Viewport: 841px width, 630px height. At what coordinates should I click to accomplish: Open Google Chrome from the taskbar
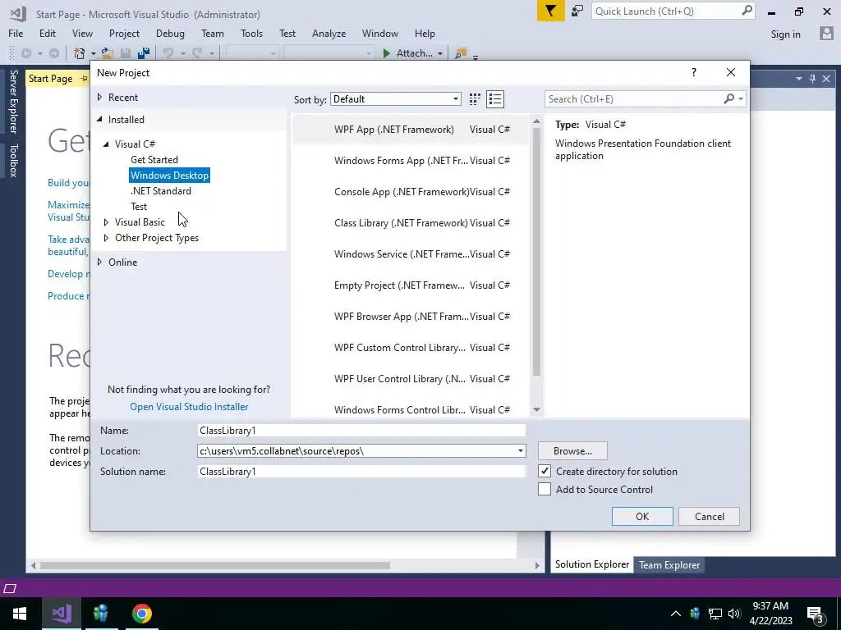(141, 614)
